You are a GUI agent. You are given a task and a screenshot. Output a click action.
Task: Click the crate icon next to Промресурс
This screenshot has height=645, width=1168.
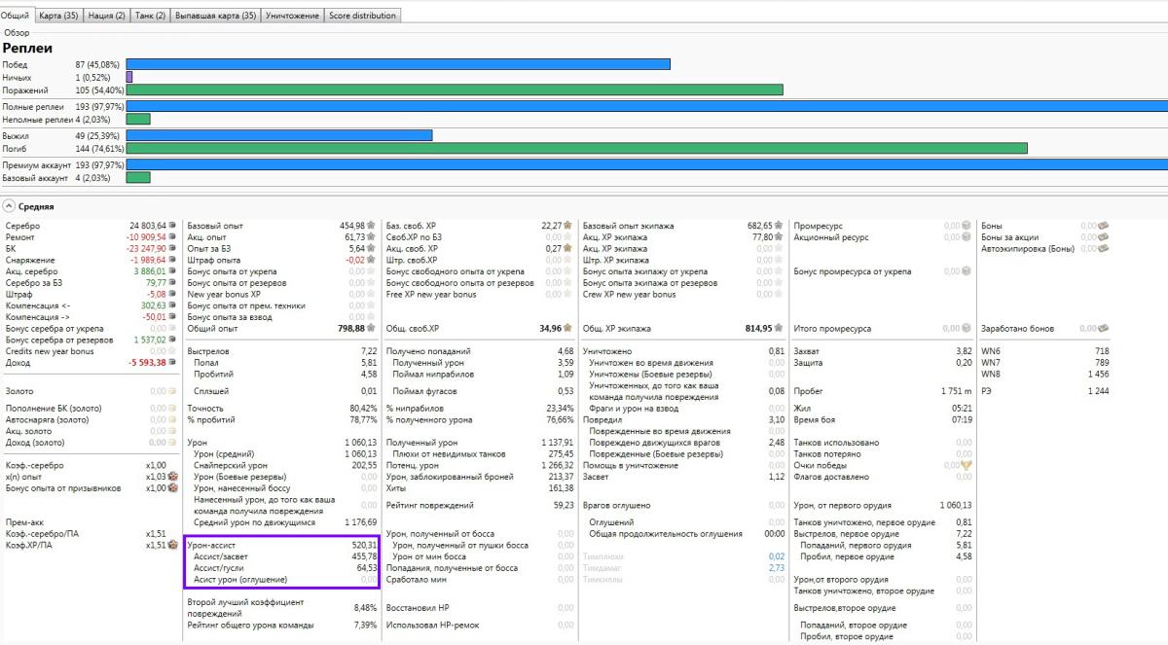point(967,226)
